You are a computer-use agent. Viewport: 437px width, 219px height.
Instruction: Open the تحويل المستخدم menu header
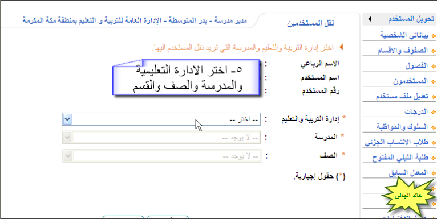coord(399,19)
